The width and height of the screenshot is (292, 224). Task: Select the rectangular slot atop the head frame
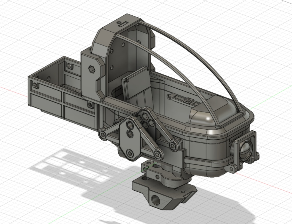coord(123,24)
